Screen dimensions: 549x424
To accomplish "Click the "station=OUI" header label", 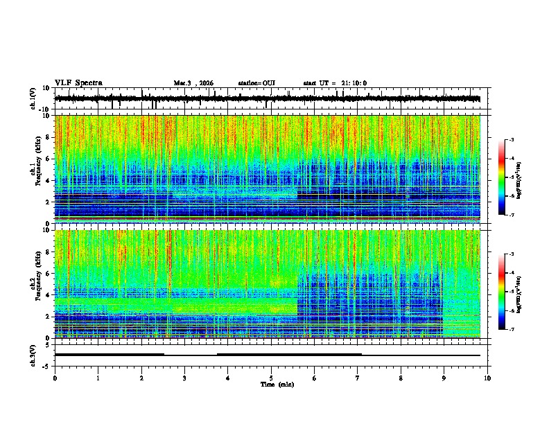I will [256, 83].
